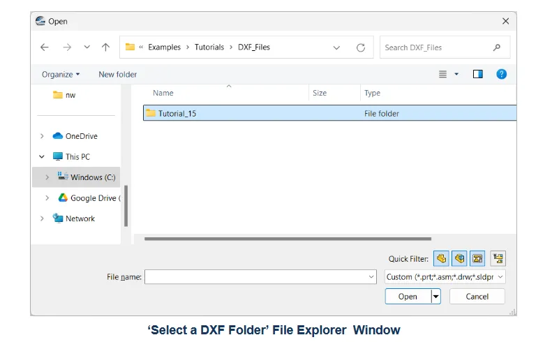Expand the Open button dropdown arrow
The width and height of the screenshot is (559, 342).
click(435, 297)
